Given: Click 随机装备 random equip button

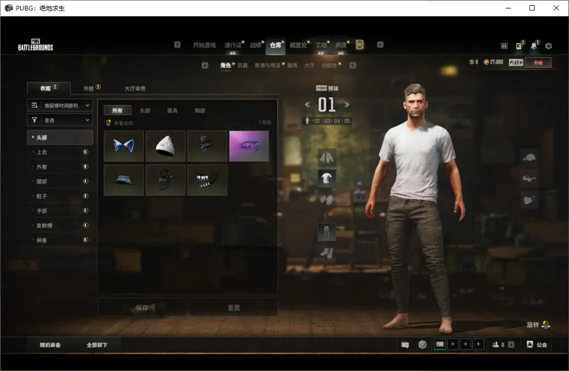Looking at the screenshot, I should [x=50, y=345].
